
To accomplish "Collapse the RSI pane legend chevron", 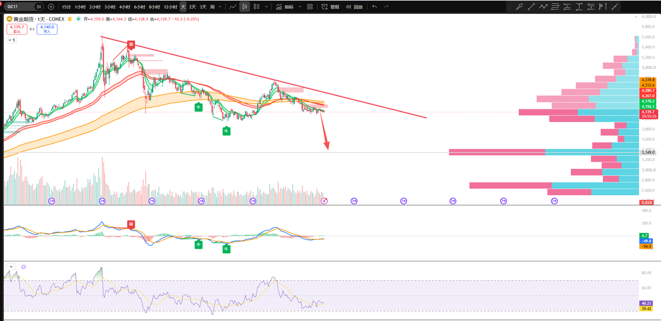I will pos(10,266).
